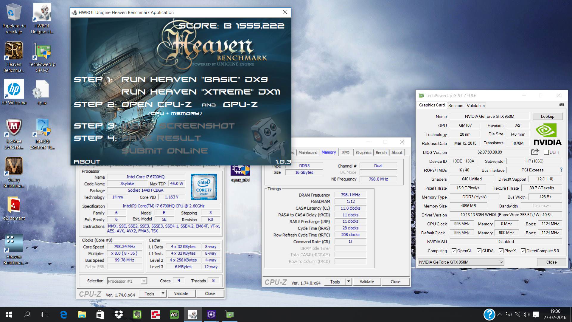Open the lower Heaven Benchmark desktop shortcut
572x322 pixels.
(14, 250)
